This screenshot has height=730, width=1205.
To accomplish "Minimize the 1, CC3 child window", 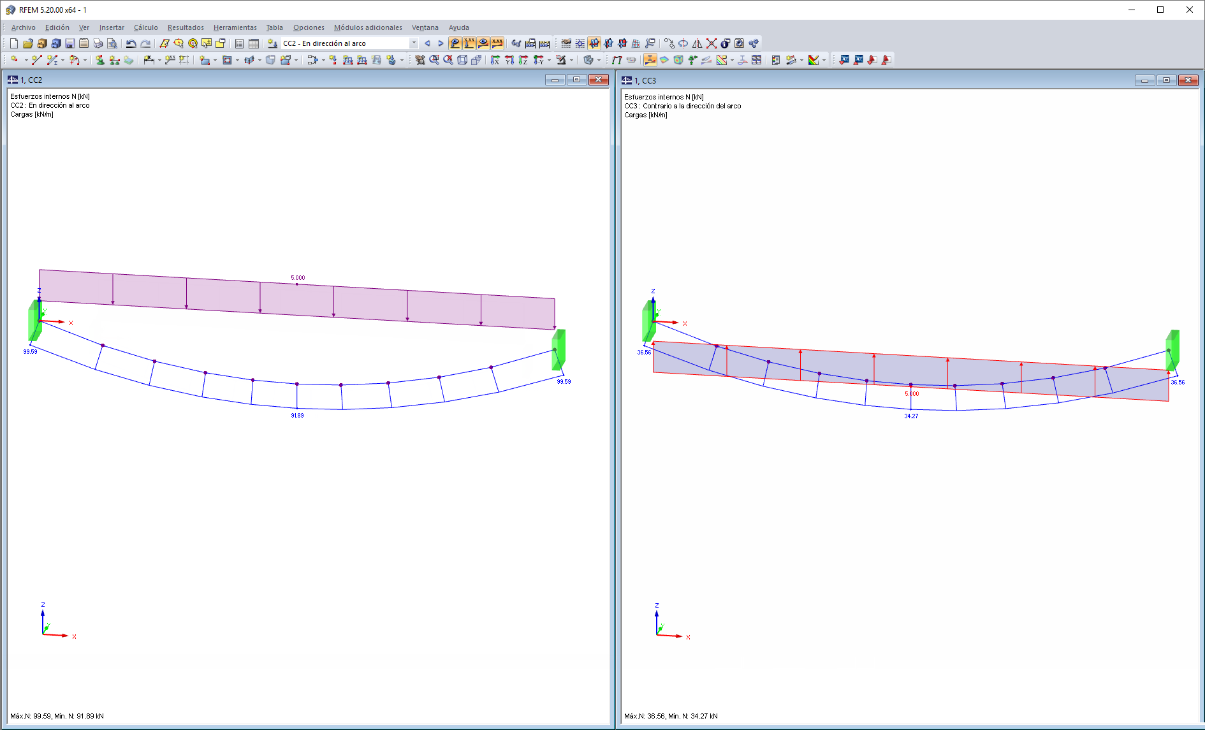I will tap(1144, 80).
